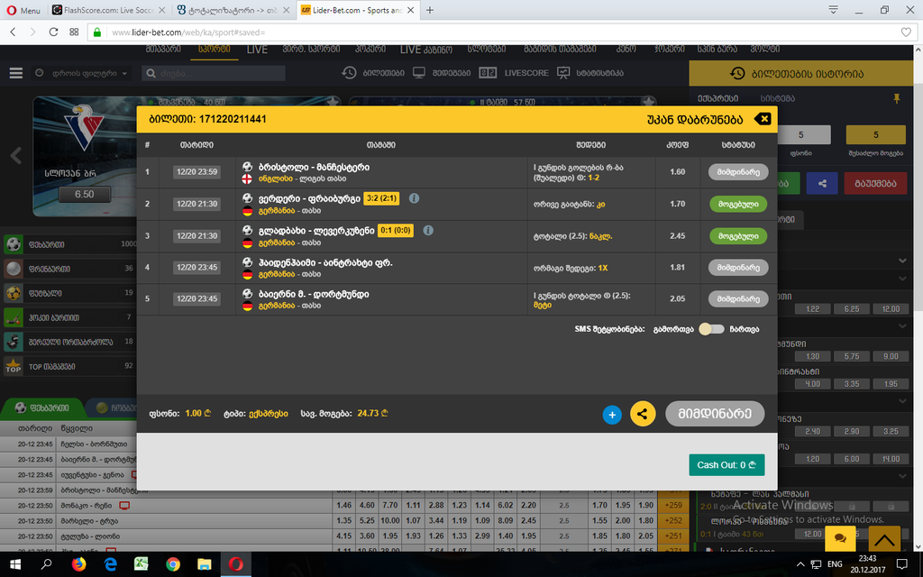Expand the chevron just above the 2.40 odds row

point(902,401)
